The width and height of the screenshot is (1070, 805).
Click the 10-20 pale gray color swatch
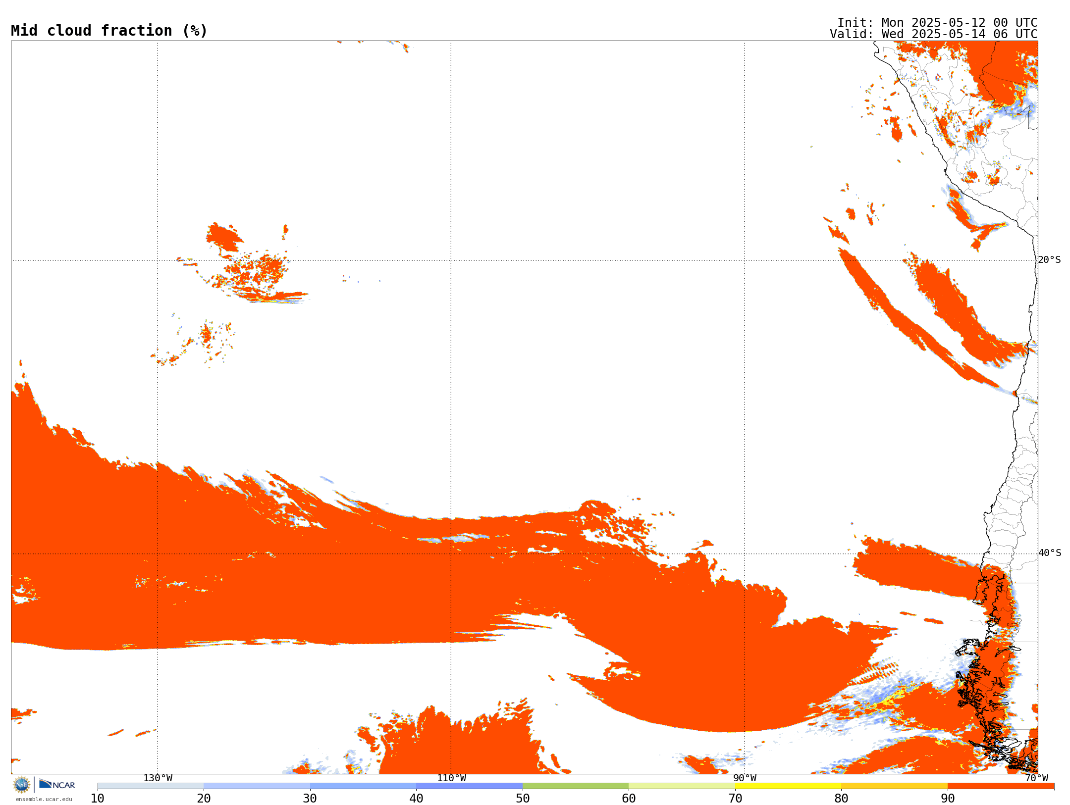pos(151,786)
